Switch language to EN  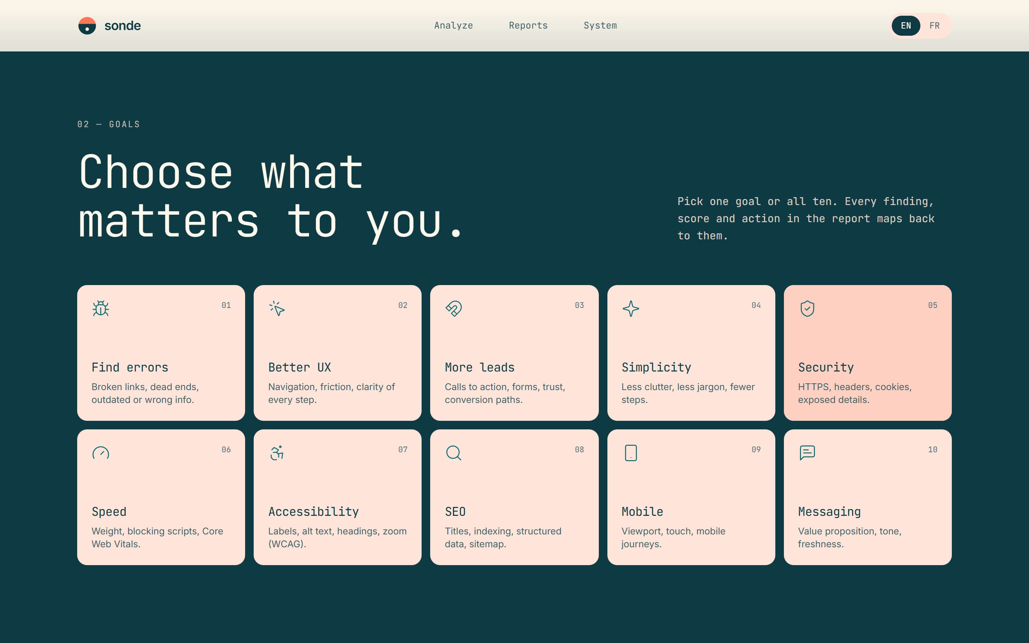906,25
